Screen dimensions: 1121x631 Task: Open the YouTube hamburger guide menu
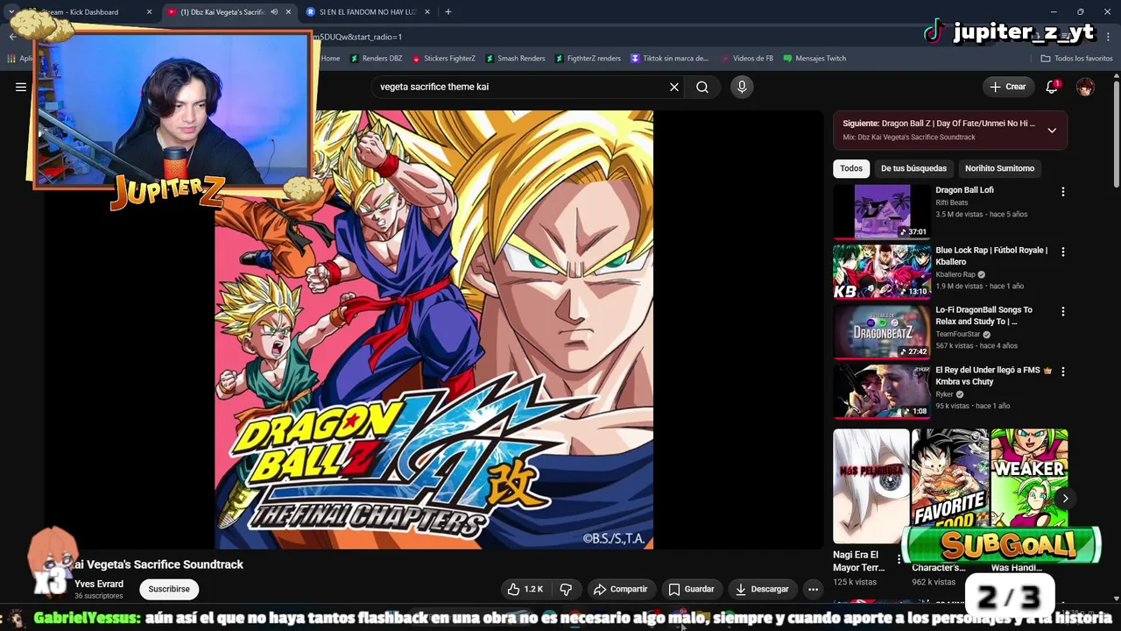tap(21, 87)
